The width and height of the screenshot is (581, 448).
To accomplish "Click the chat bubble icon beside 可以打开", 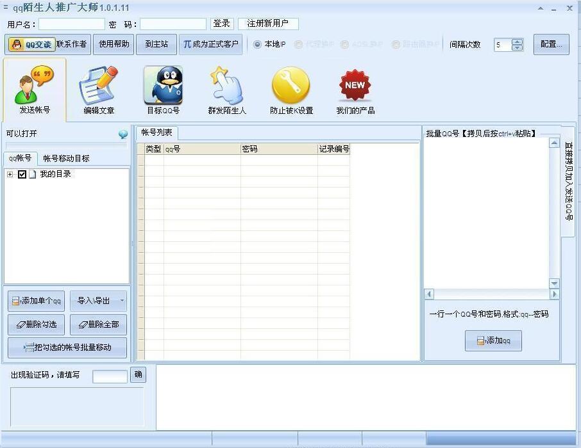I will pyautogui.click(x=123, y=134).
